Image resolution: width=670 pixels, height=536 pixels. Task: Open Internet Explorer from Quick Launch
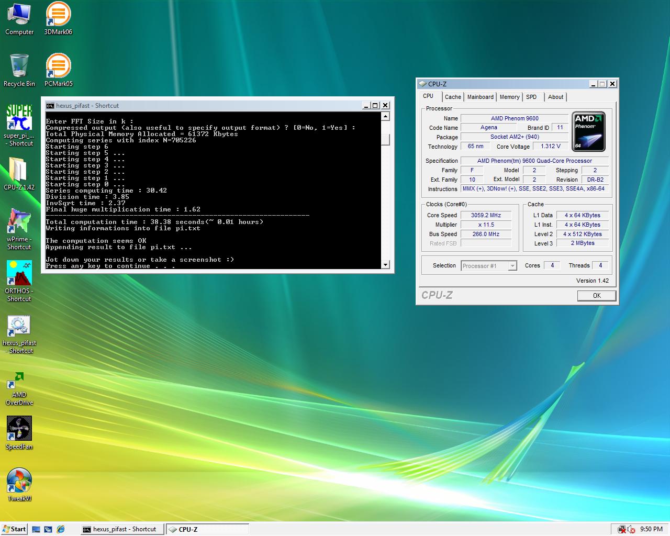pyautogui.click(x=61, y=529)
